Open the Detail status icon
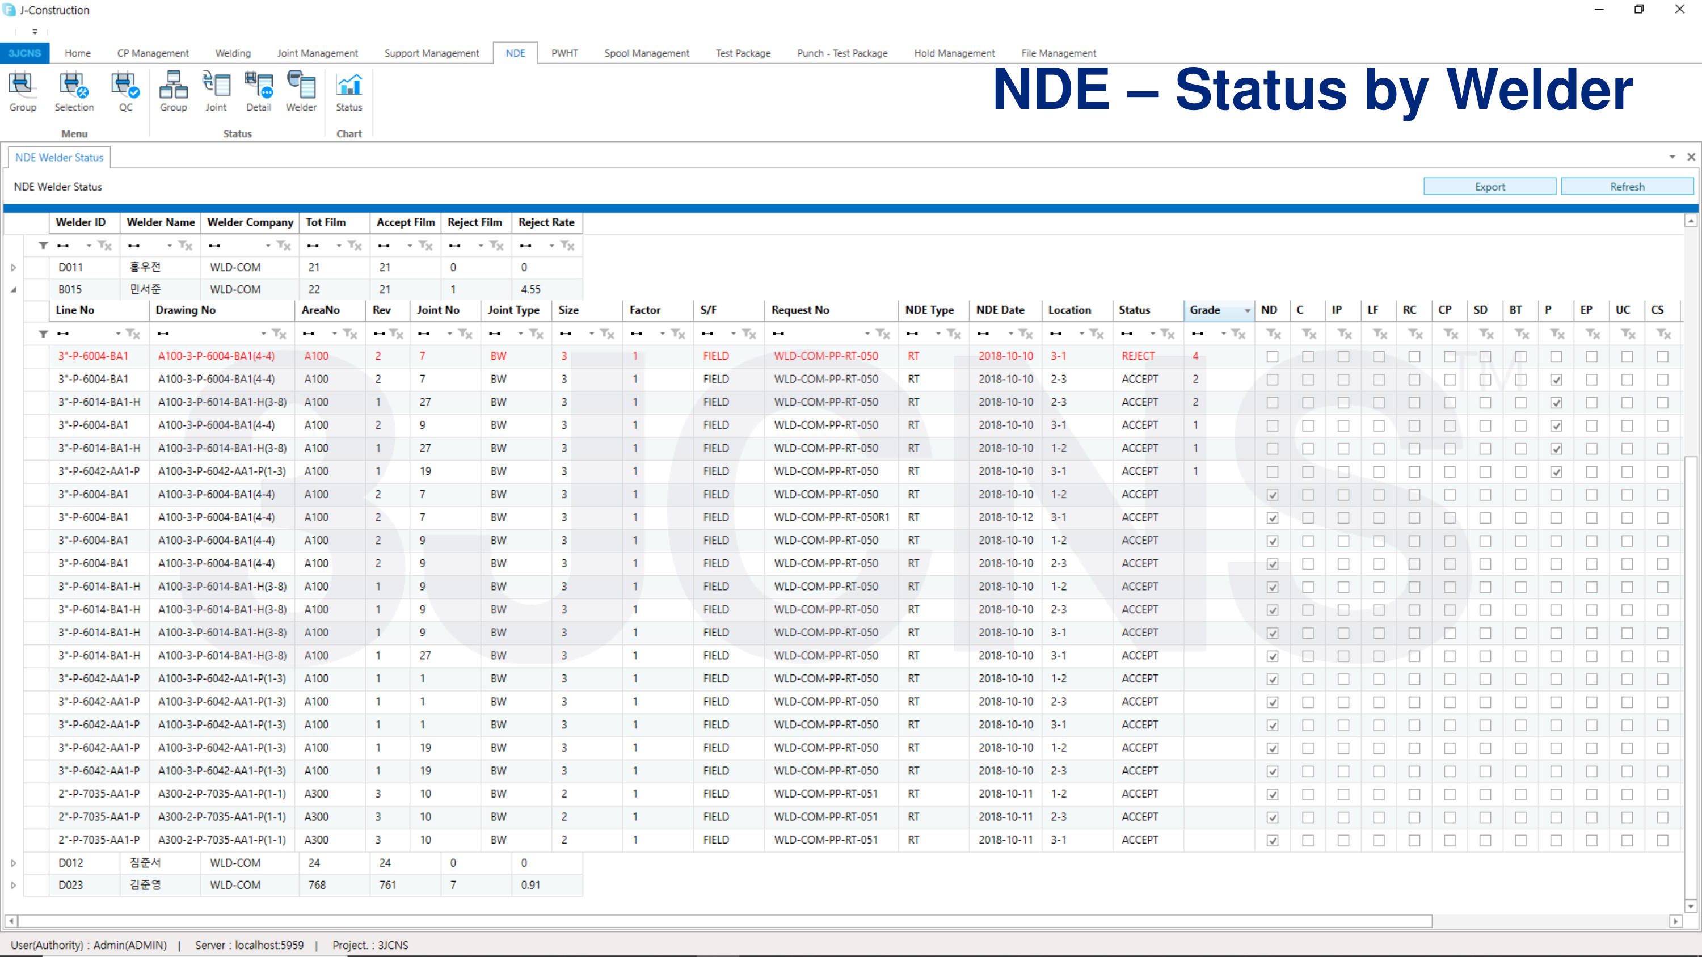This screenshot has width=1702, height=957. tap(258, 92)
